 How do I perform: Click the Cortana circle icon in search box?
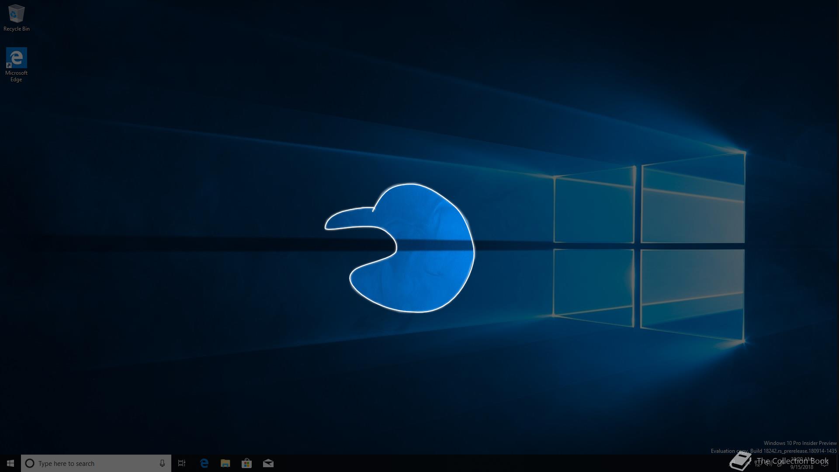(x=30, y=463)
